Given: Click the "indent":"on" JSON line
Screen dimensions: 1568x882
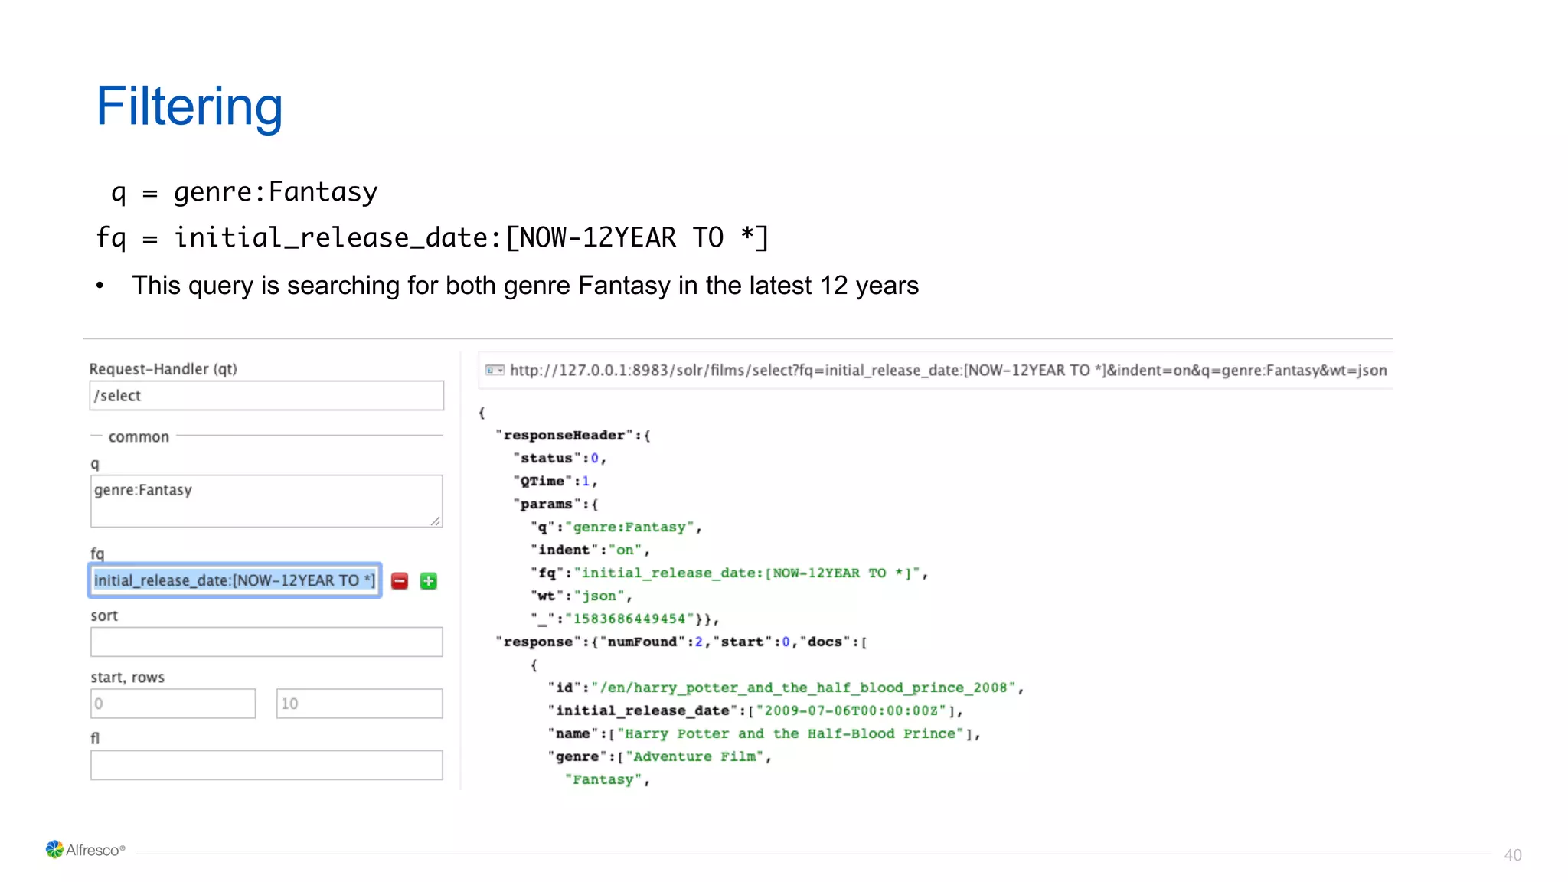Looking at the screenshot, I should (x=590, y=550).
